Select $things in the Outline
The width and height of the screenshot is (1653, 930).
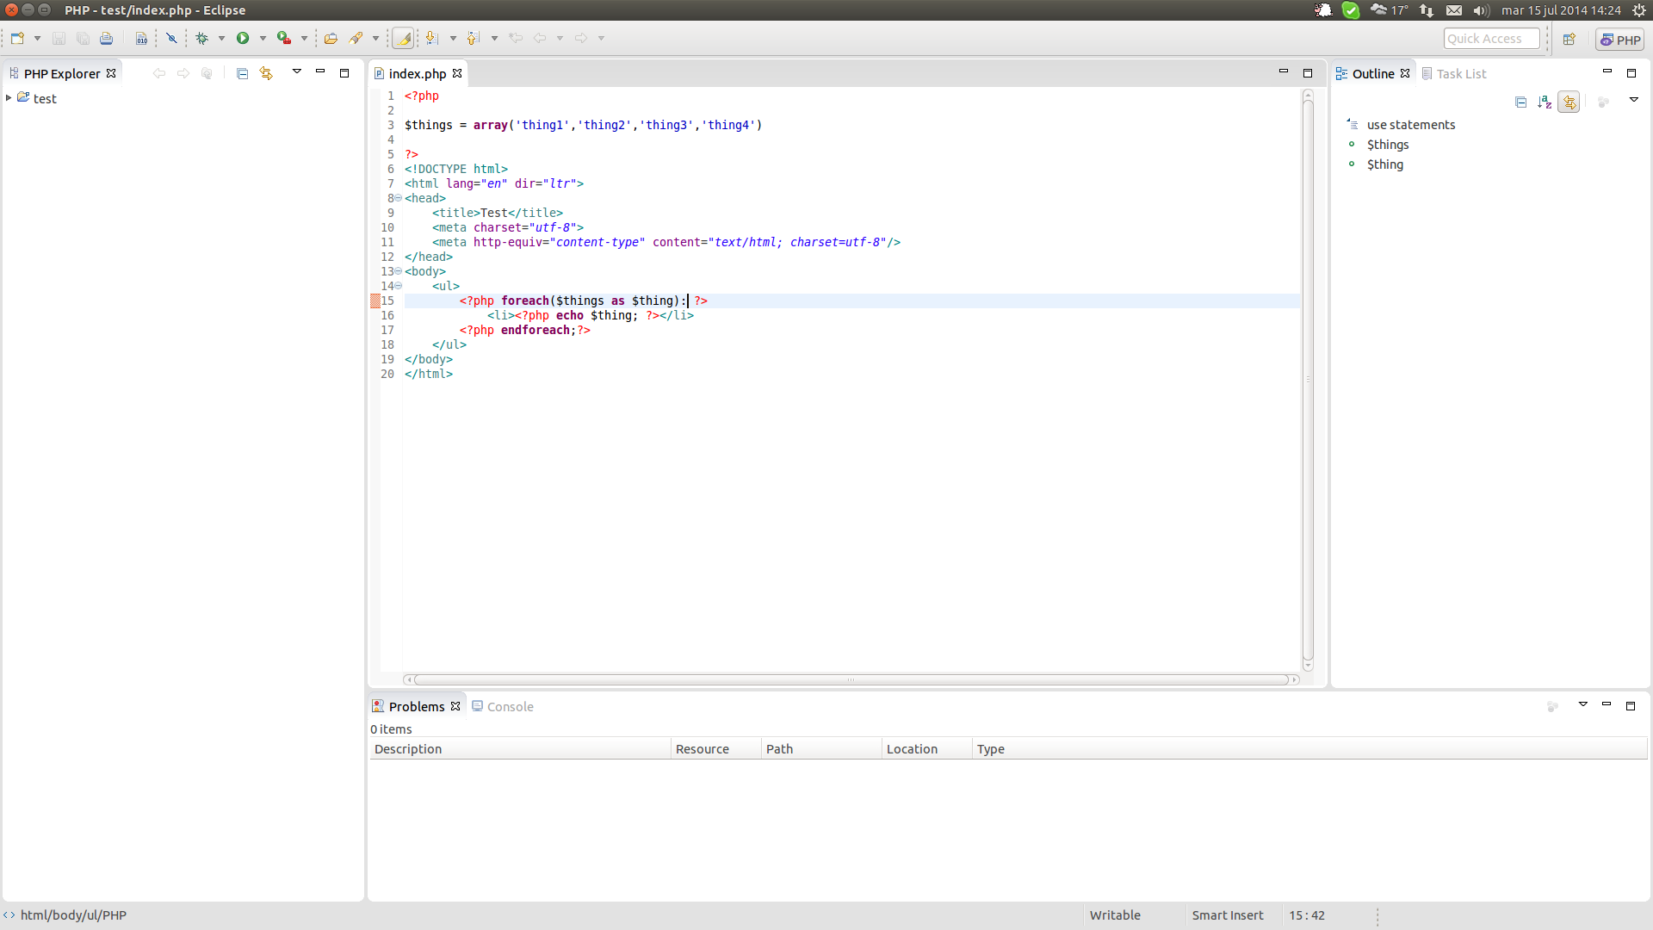[x=1388, y=145]
